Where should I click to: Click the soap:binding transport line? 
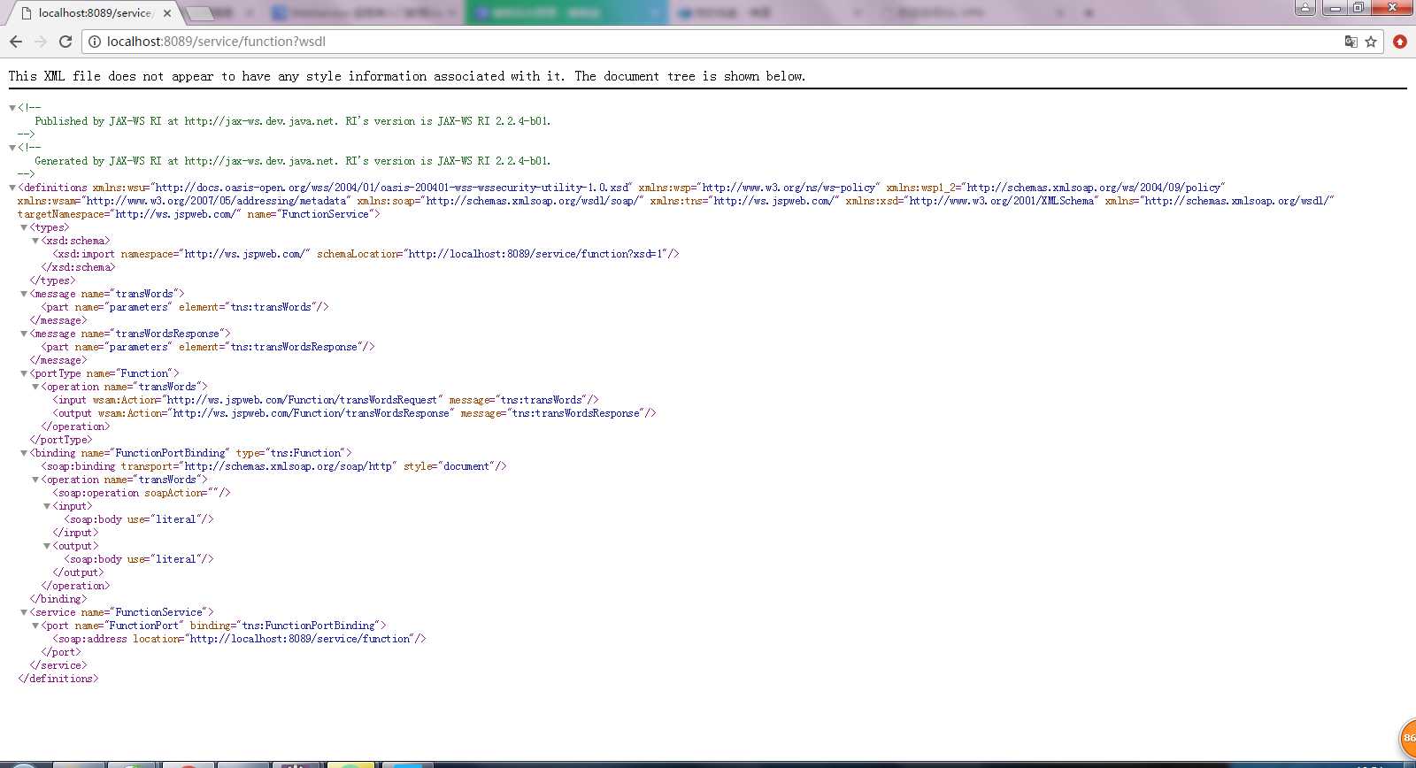tap(273, 466)
